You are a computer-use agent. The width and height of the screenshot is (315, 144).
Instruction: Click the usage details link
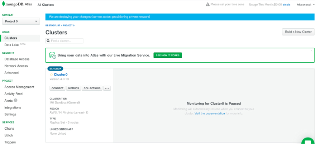(286, 5)
